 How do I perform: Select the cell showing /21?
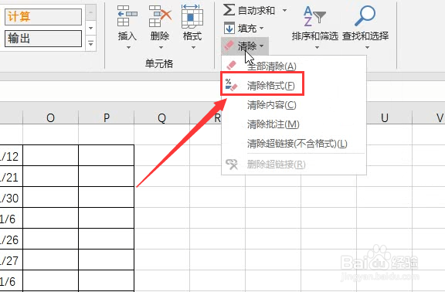[x=11, y=176]
